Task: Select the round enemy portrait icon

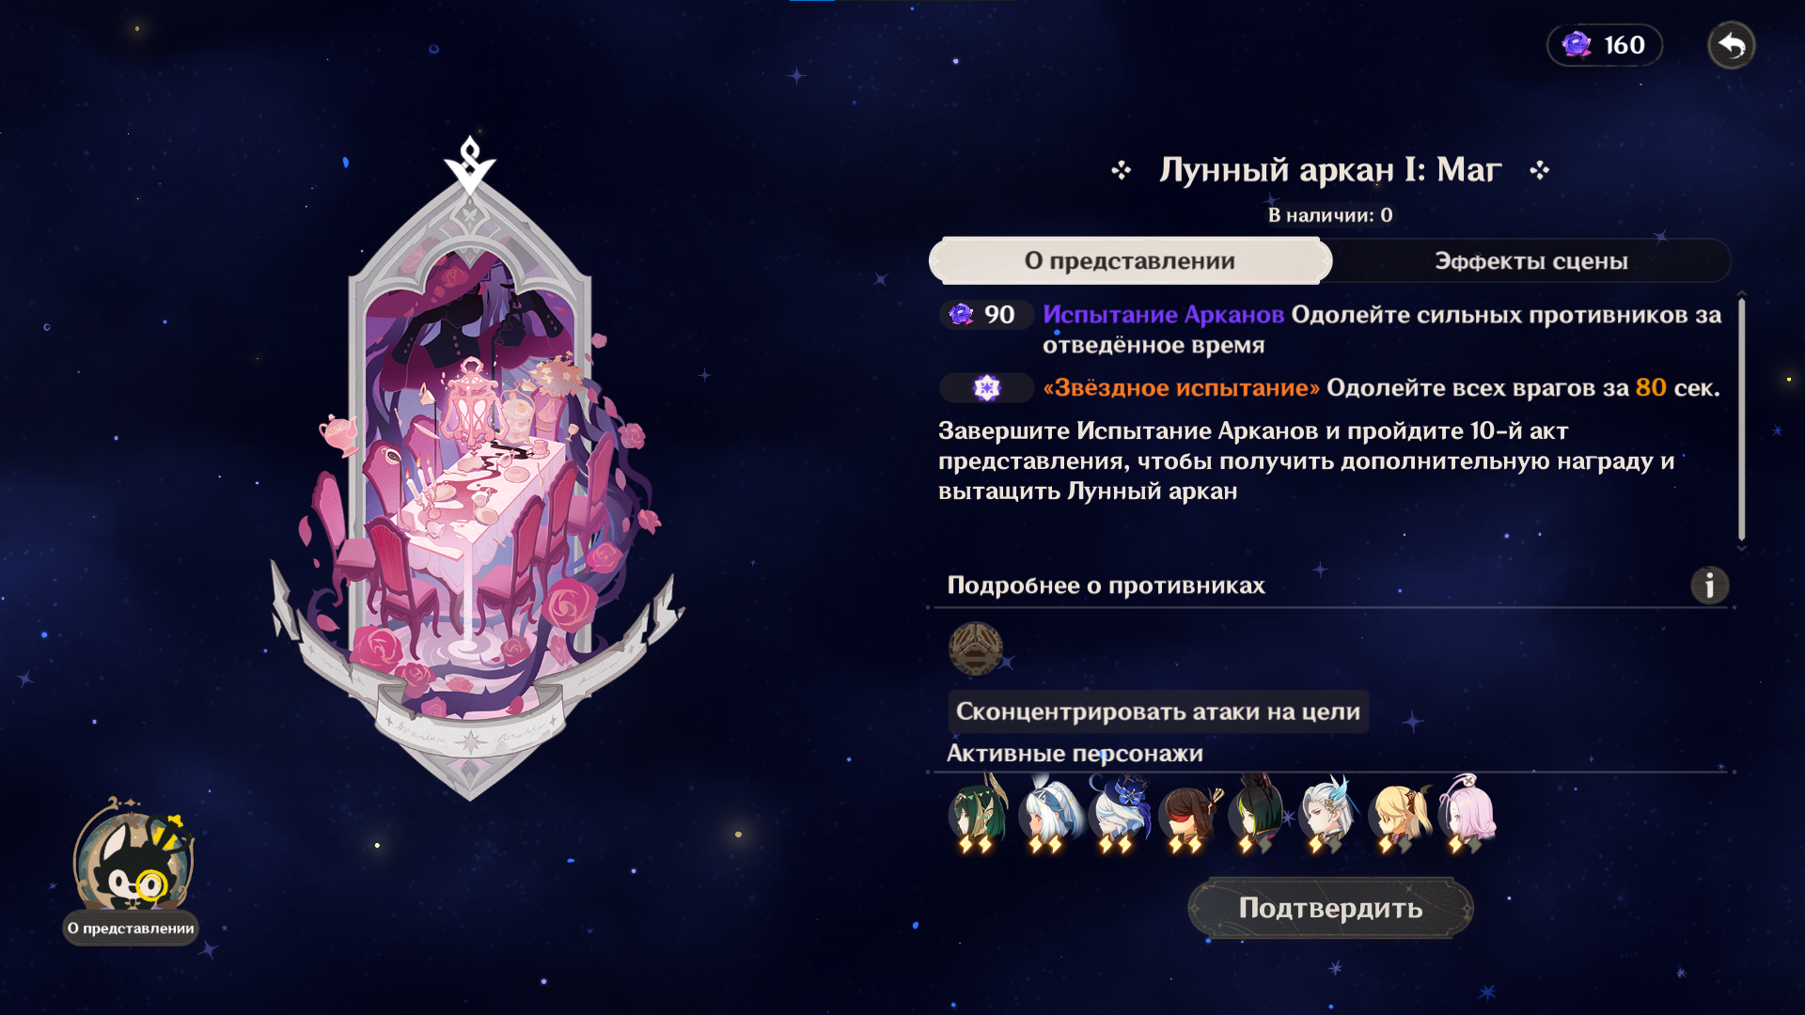Action: pyautogui.click(x=976, y=648)
